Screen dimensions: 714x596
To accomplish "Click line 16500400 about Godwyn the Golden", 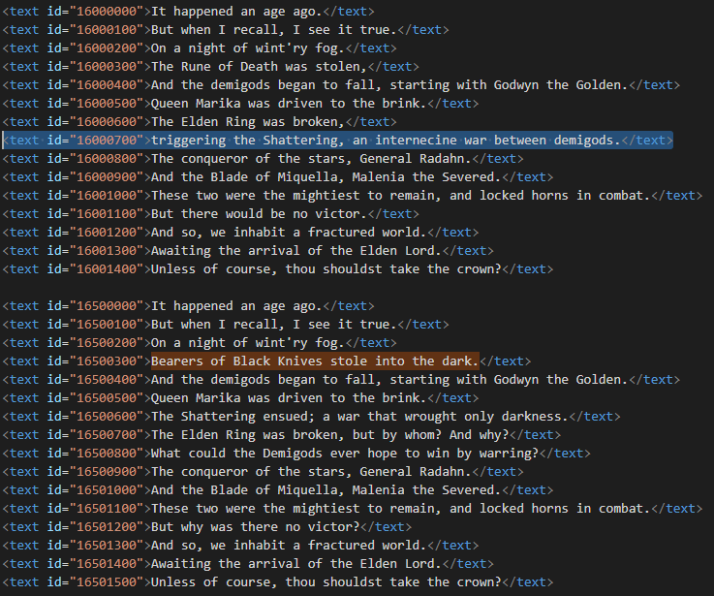I will (342, 380).
